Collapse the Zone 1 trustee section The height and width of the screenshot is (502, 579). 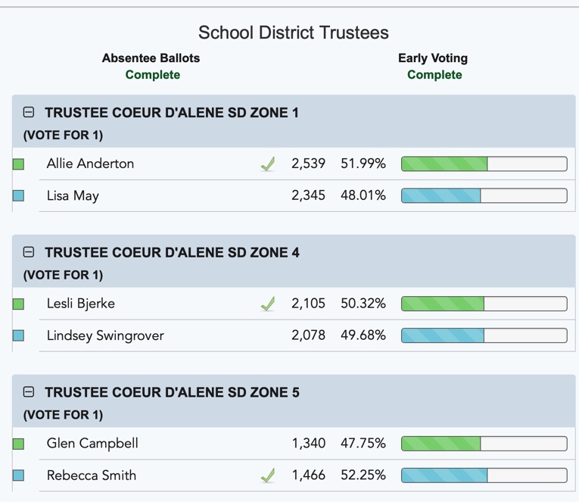tap(29, 112)
